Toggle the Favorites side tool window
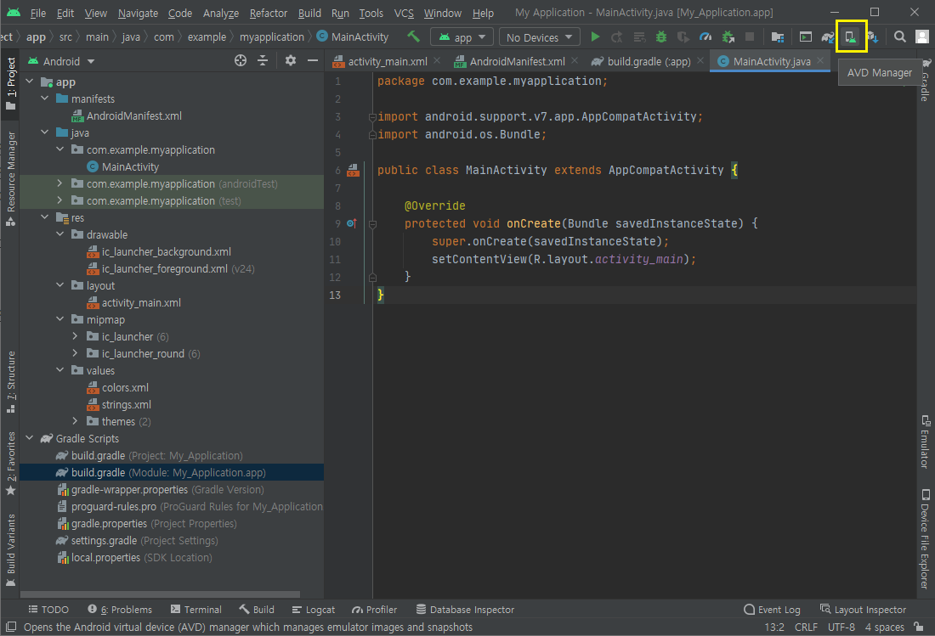Screen dimensions: 935x636 (11, 464)
